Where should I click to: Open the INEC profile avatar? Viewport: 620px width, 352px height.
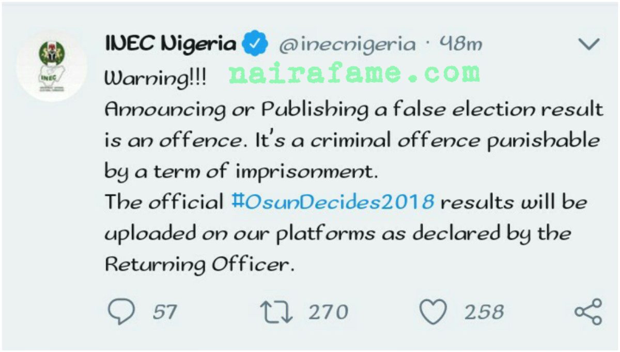[x=52, y=66]
